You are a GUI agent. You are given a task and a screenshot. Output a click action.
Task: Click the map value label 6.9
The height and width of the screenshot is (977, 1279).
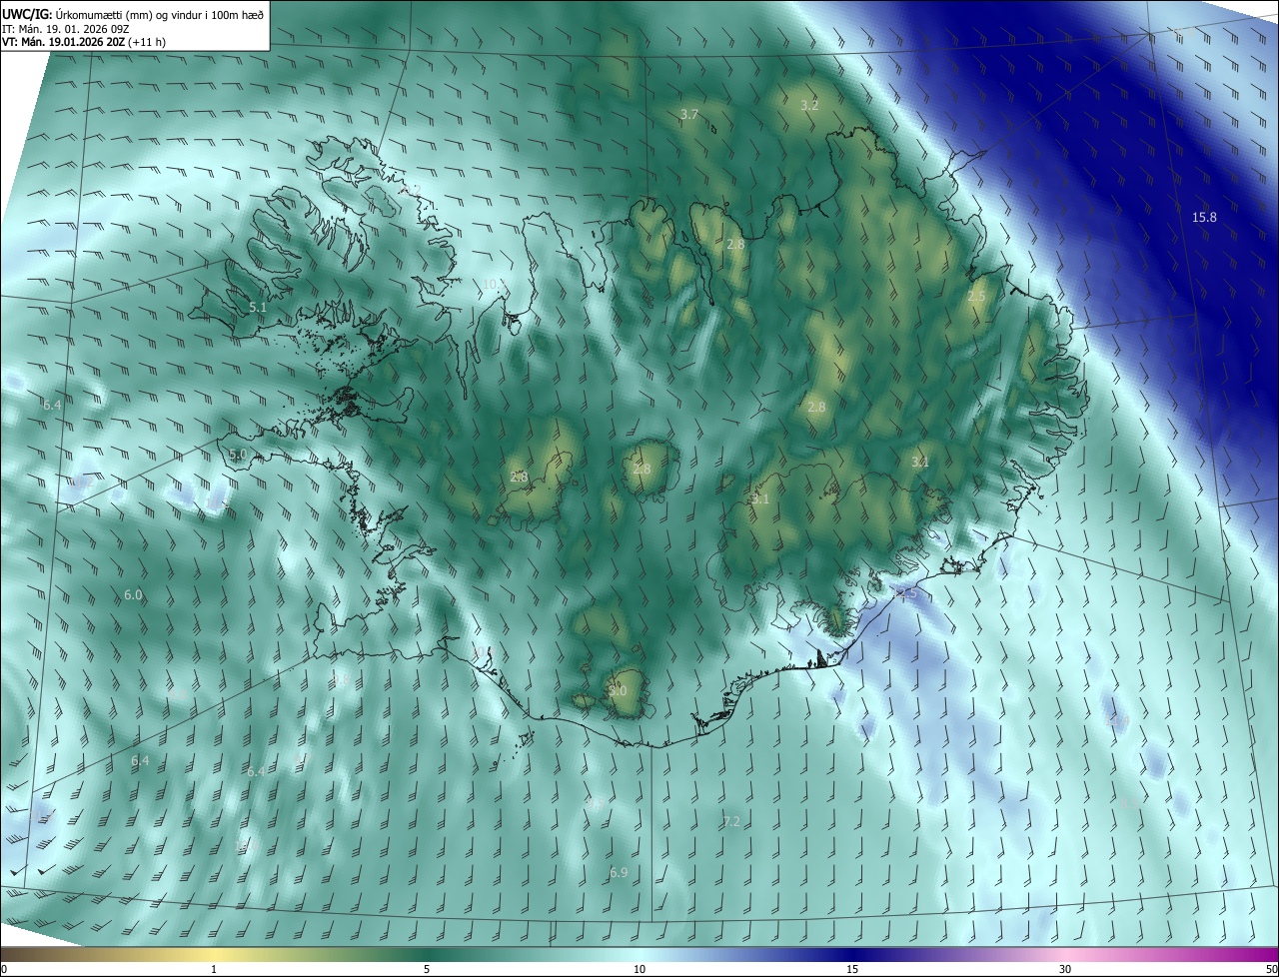pos(619,873)
